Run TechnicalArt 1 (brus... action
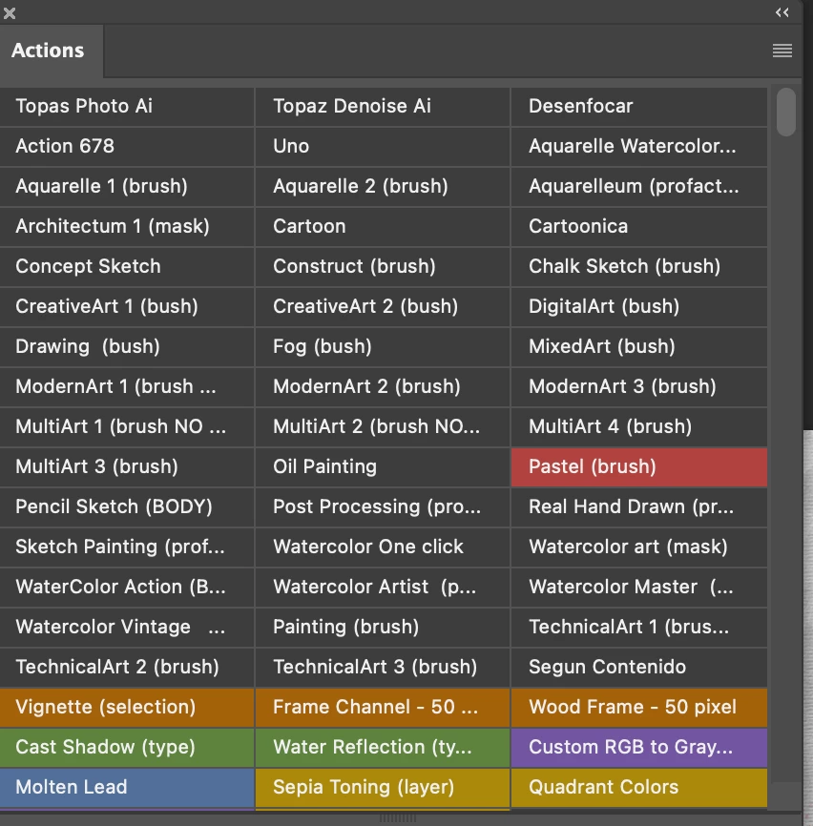 [x=639, y=627]
